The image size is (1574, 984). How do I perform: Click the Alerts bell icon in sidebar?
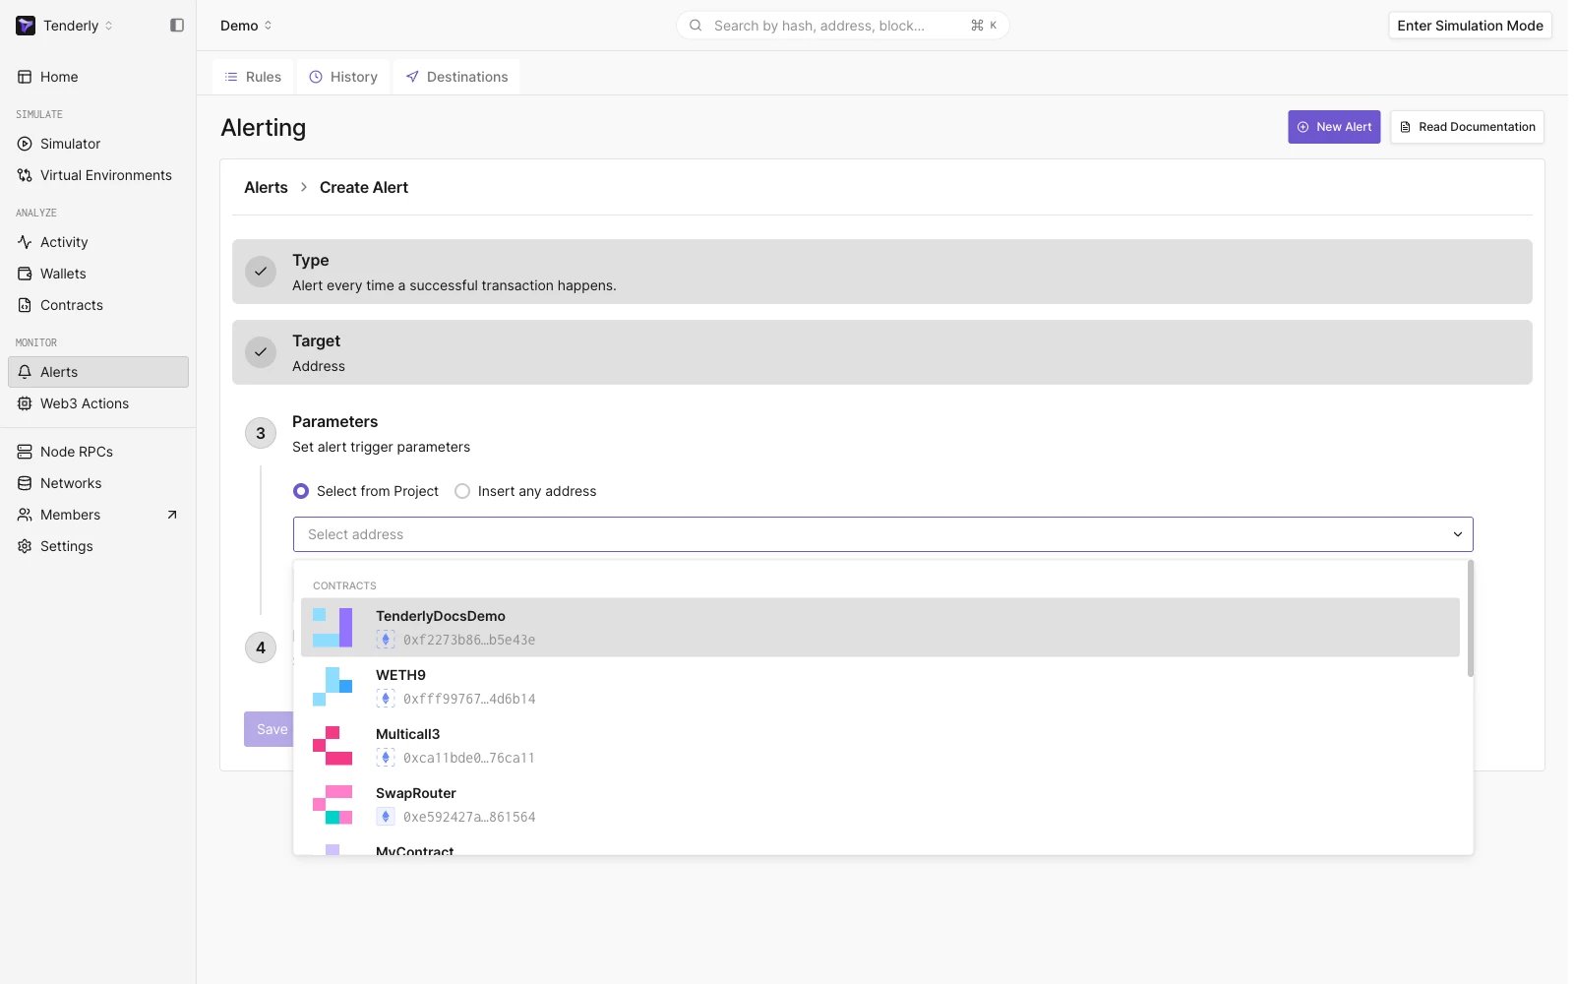coord(25,372)
